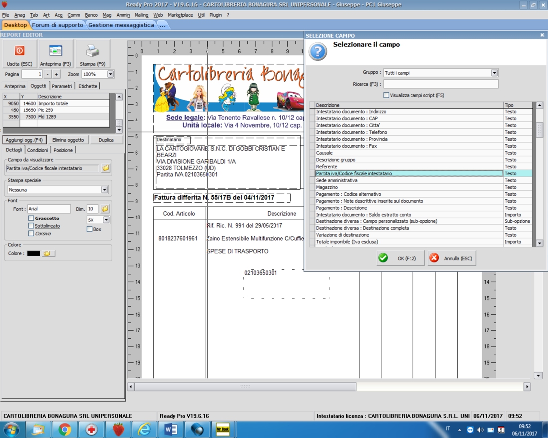Click the Duplica button

point(106,140)
